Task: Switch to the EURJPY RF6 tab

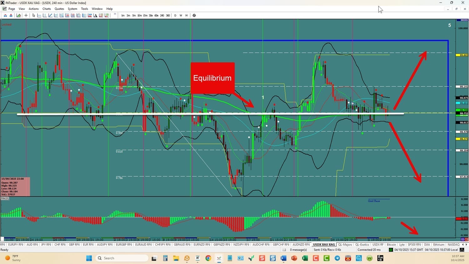Action: pyautogui.click(x=16, y=245)
